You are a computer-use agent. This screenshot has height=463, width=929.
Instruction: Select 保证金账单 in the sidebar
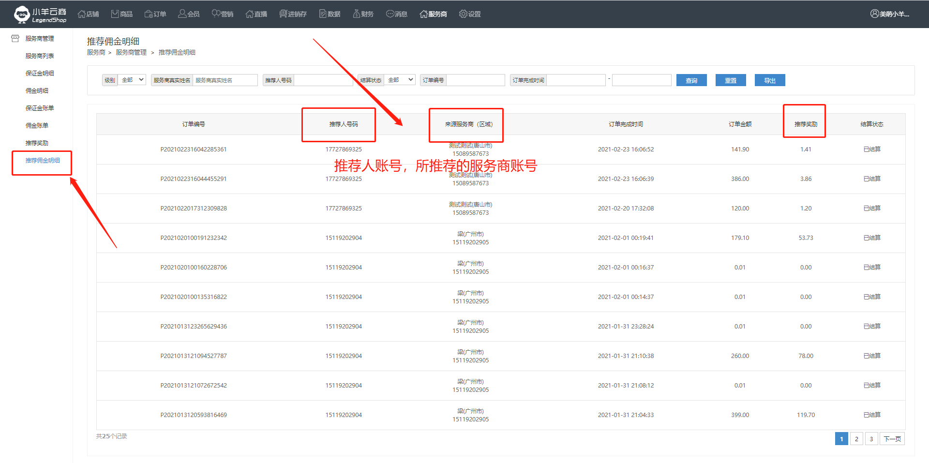coord(40,108)
